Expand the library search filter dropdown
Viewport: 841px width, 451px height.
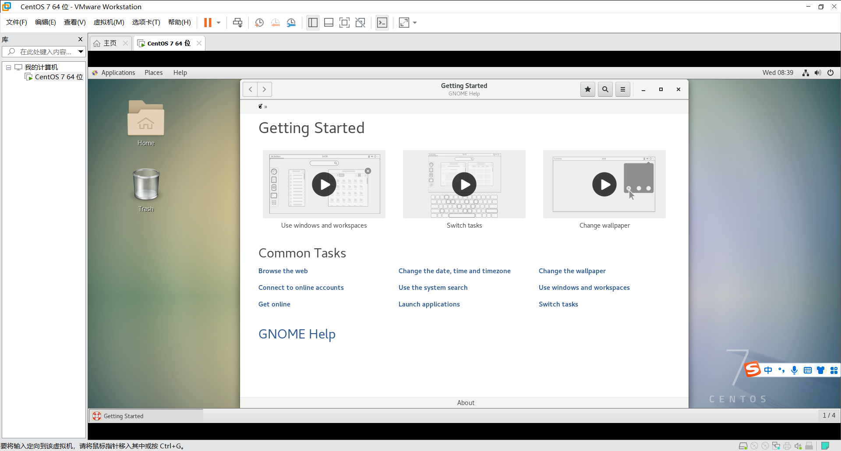(81, 52)
